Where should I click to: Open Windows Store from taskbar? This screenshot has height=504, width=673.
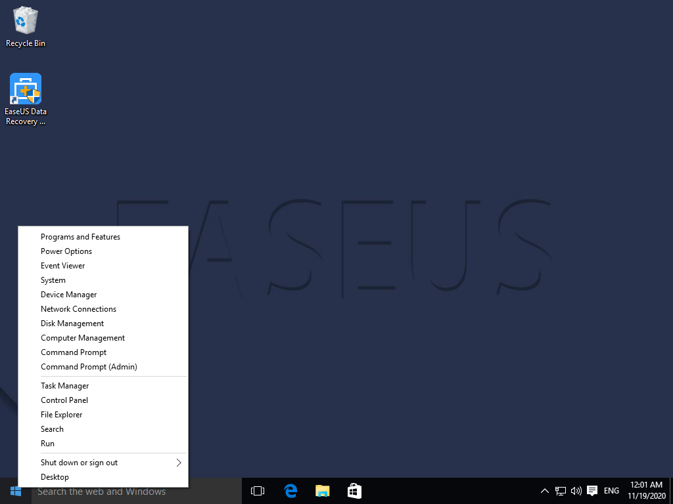pyautogui.click(x=354, y=491)
